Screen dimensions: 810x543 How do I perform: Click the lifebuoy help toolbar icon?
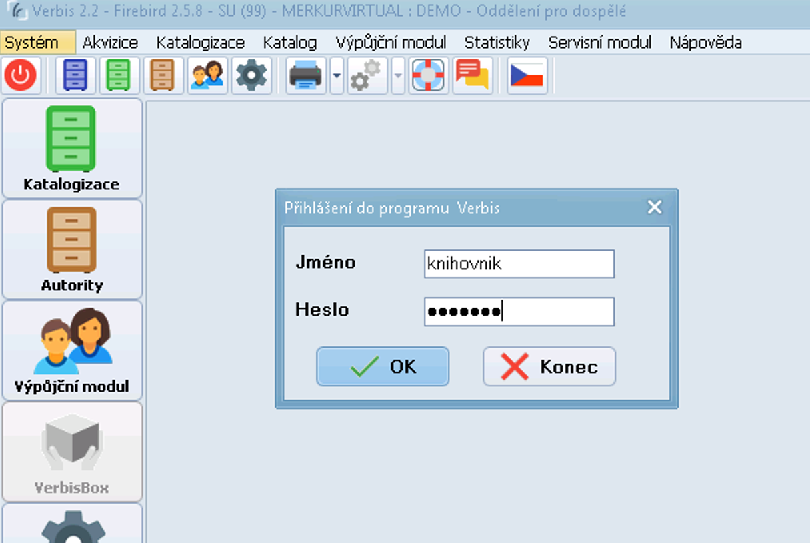click(428, 75)
